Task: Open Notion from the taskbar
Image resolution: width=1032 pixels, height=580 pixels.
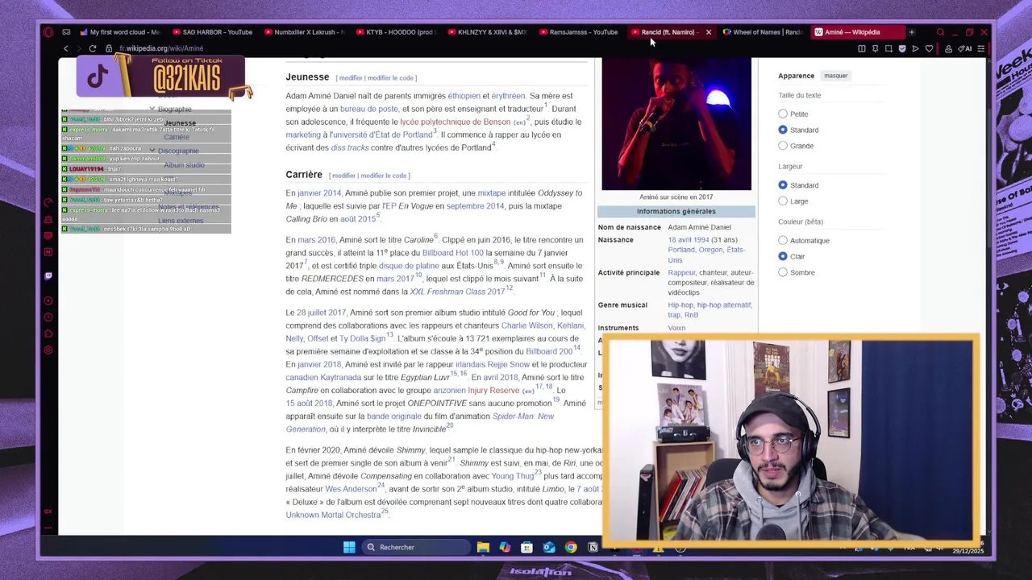Action: click(x=593, y=547)
